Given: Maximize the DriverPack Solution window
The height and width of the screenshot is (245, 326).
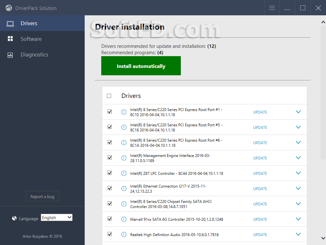Looking at the screenshot, I should coord(303,8).
